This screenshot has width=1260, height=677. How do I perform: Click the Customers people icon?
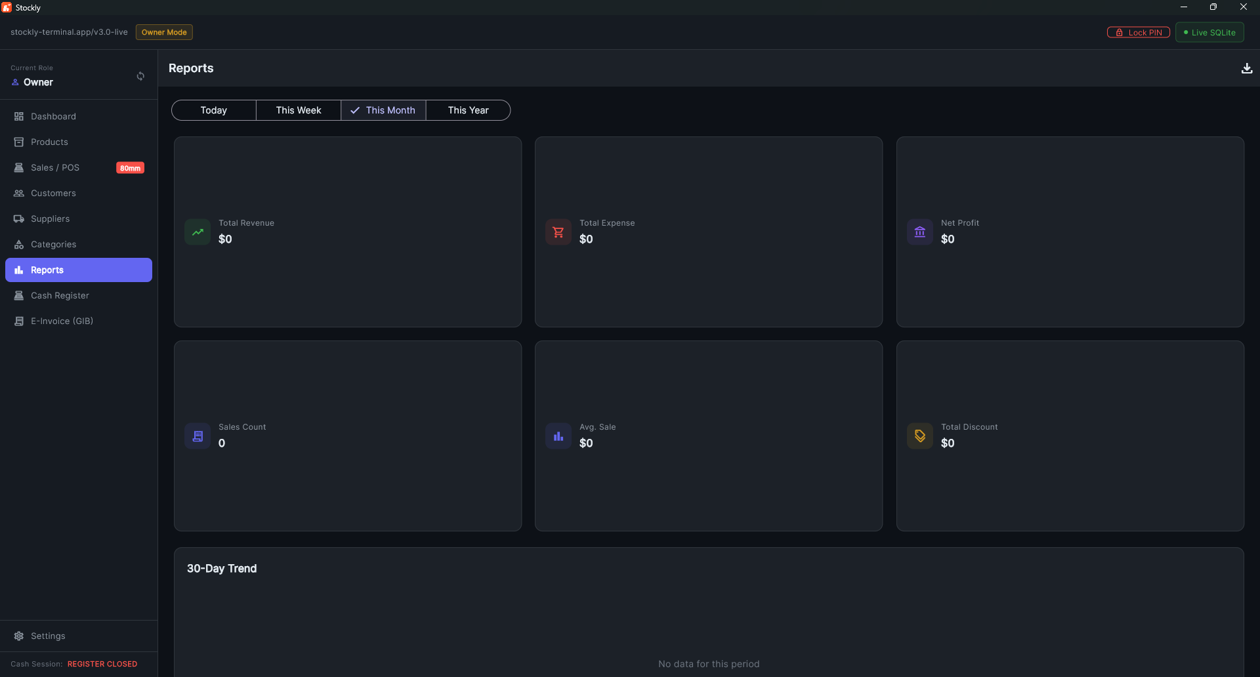coord(19,193)
